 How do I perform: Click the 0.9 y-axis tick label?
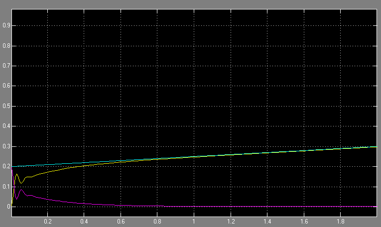6,25
